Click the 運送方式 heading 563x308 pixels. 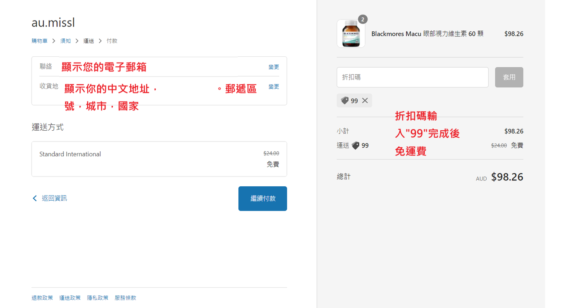[x=48, y=127]
